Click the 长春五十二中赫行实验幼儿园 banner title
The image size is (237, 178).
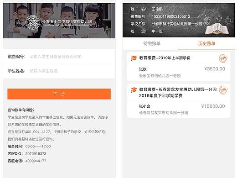pos(67,21)
